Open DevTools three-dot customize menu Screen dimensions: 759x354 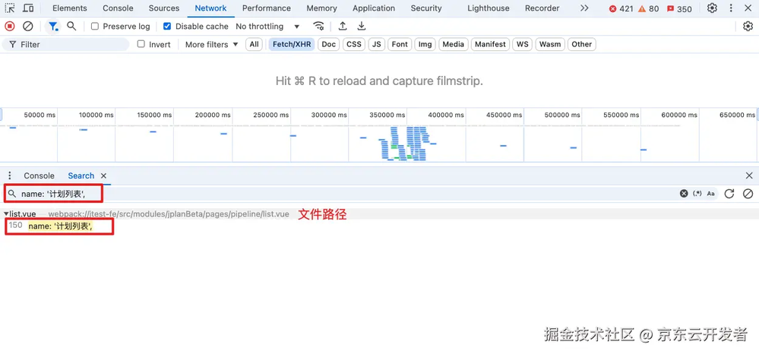731,8
